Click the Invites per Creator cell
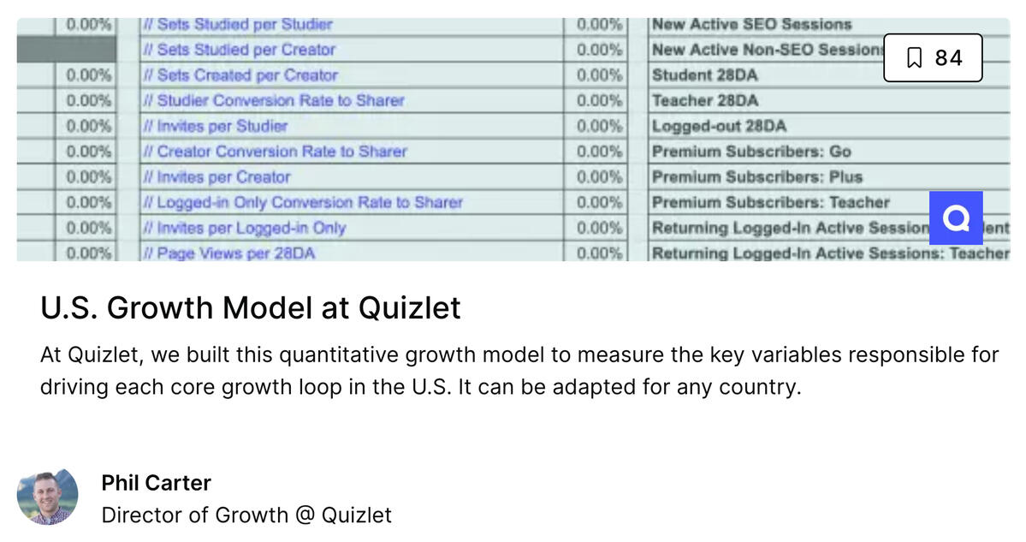This screenshot has width=1026, height=542. [352, 177]
